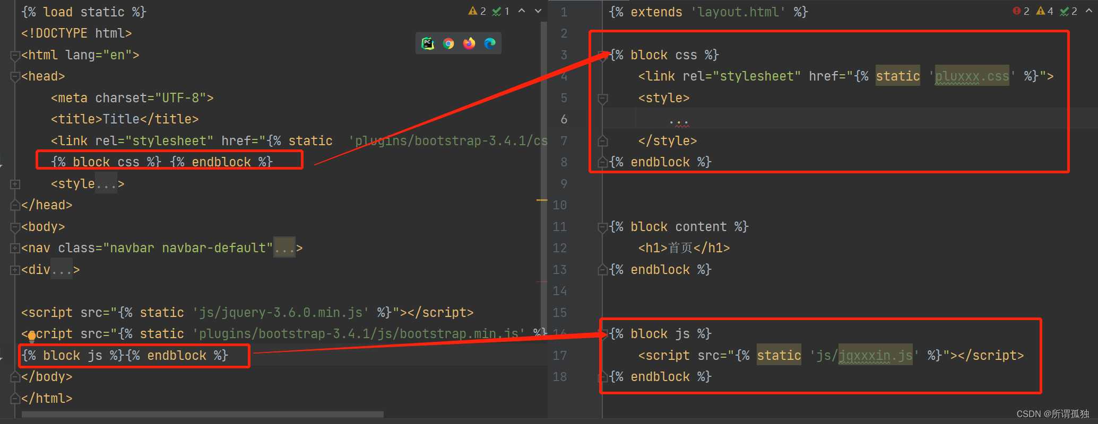
Task: Click {% block js %} in left editor
Action: pos(73,356)
